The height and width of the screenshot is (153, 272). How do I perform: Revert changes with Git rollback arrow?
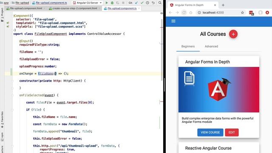153,3
